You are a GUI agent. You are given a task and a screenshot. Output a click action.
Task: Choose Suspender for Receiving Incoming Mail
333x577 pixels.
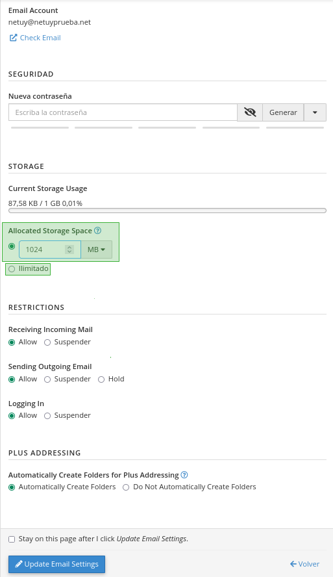click(x=47, y=342)
